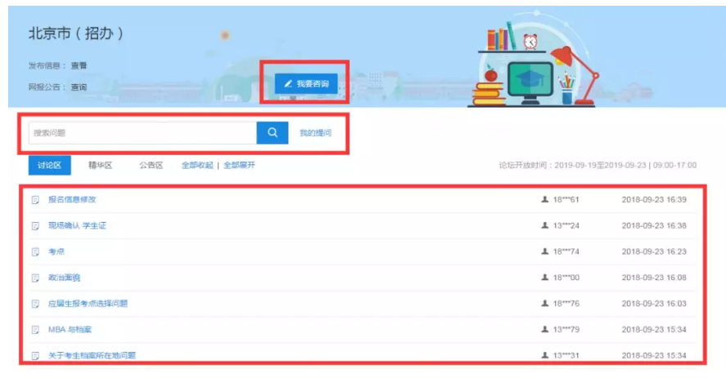Click 查询 next to 网报公告
The width and height of the screenshot is (726, 378).
[x=79, y=87]
